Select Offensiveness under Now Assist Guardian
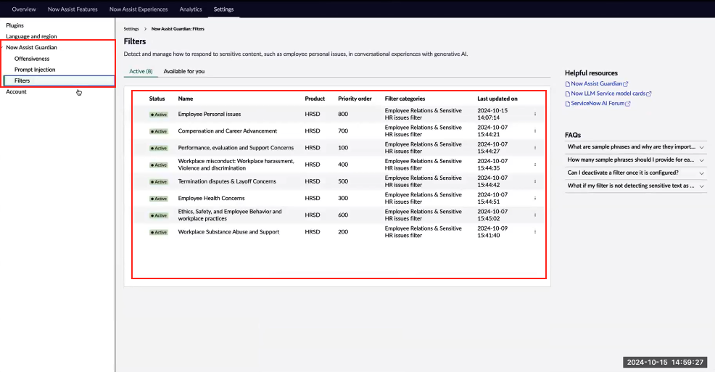Image resolution: width=715 pixels, height=372 pixels. coord(32,59)
